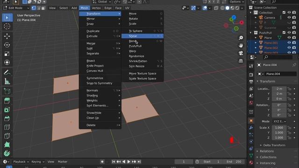Viewport: 299px width, 168px height.
Task: Select the Select Box tool
Action: [x=7, y=18]
